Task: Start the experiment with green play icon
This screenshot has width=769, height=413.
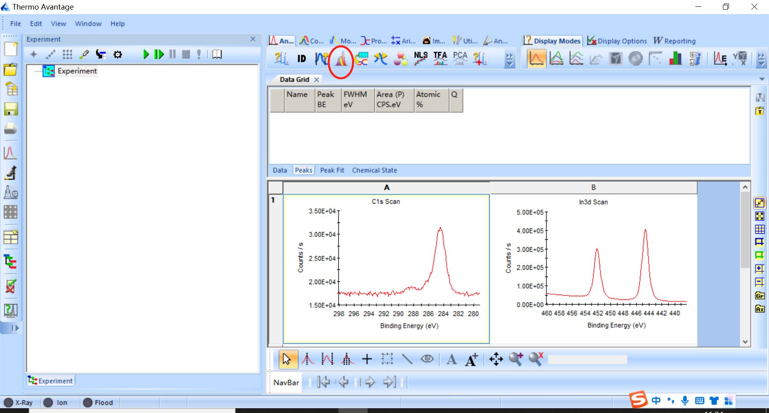Action: 146,54
